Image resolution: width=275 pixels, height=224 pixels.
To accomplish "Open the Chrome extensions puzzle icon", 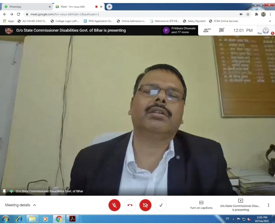I will (x=256, y=14).
